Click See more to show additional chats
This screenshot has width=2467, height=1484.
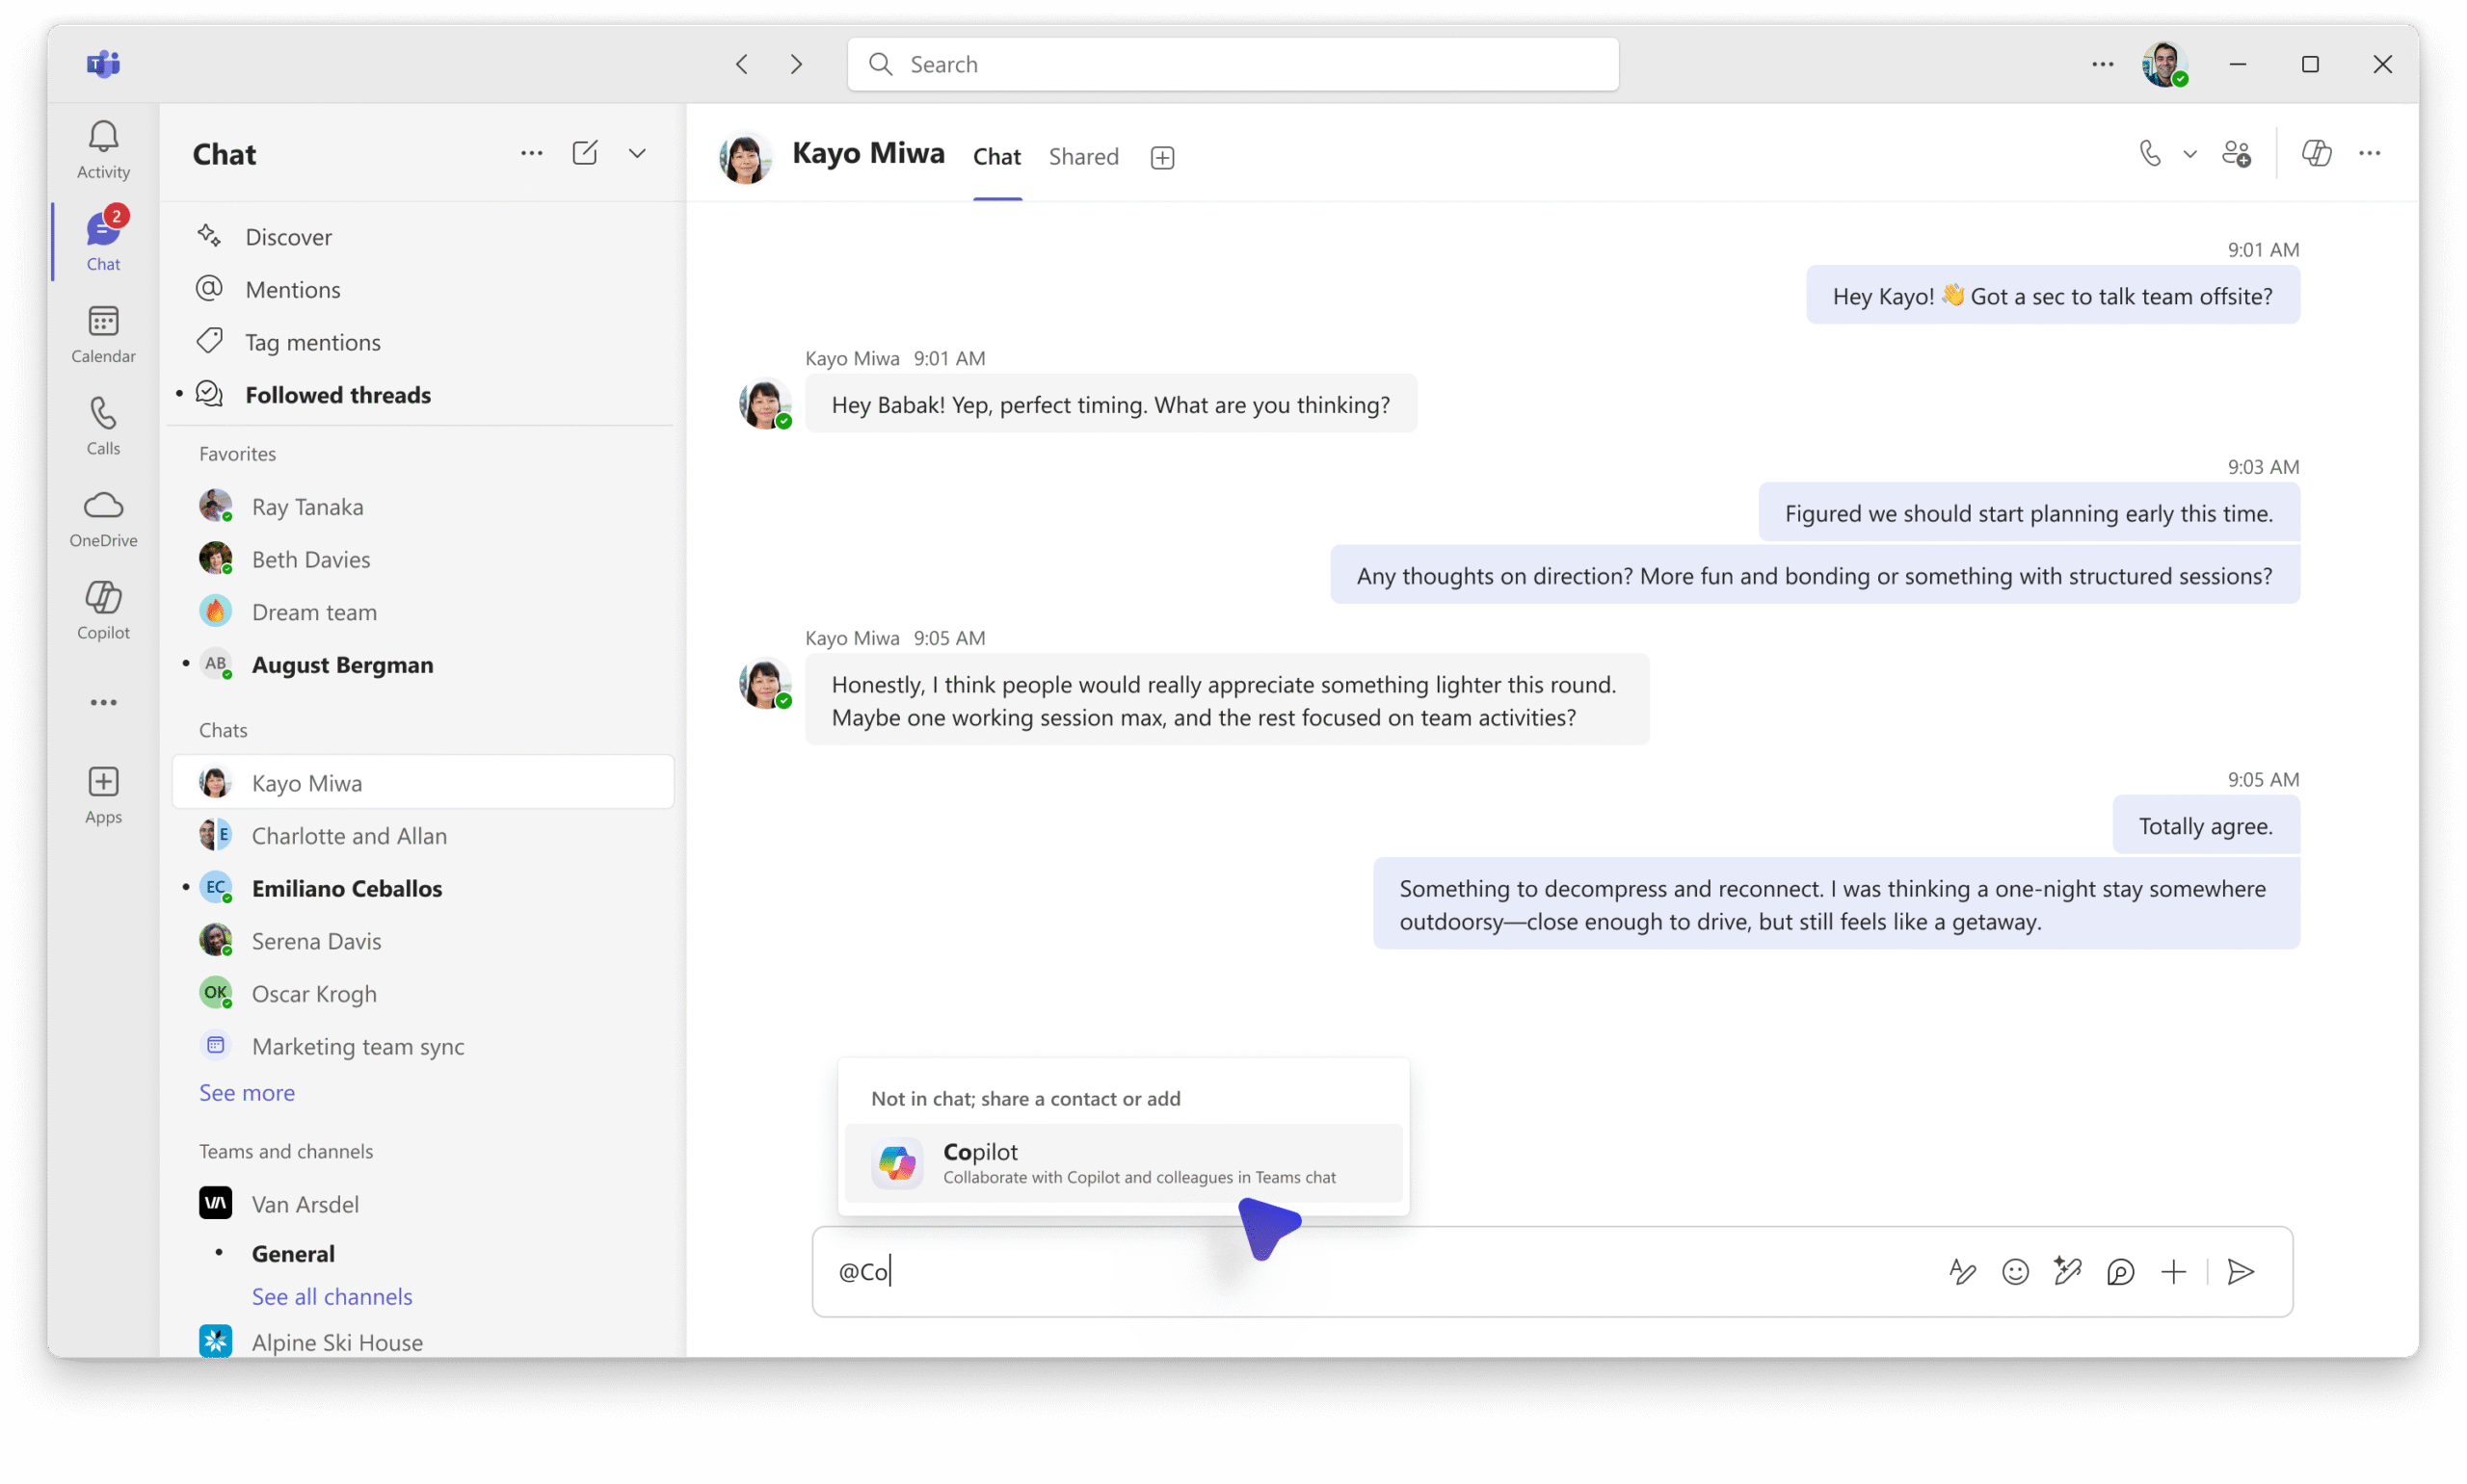(246, 1092)
